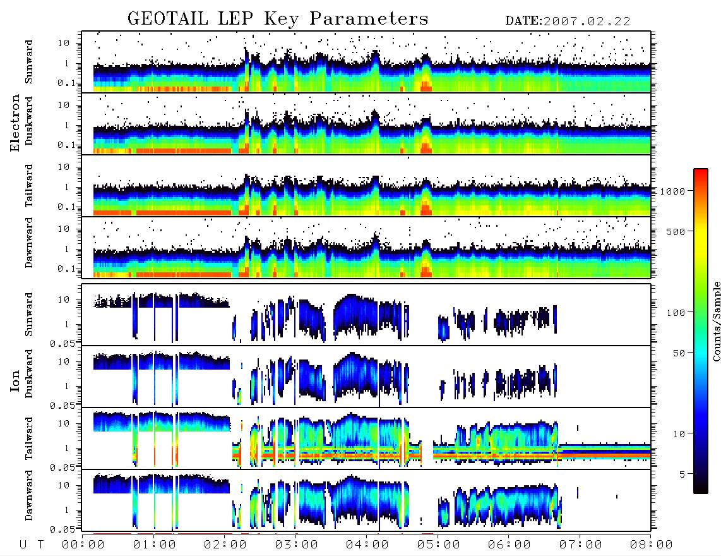Click the 0.05 tick of Ion Dawnward panel
The image size is (721, 556).
click(63, 529)
